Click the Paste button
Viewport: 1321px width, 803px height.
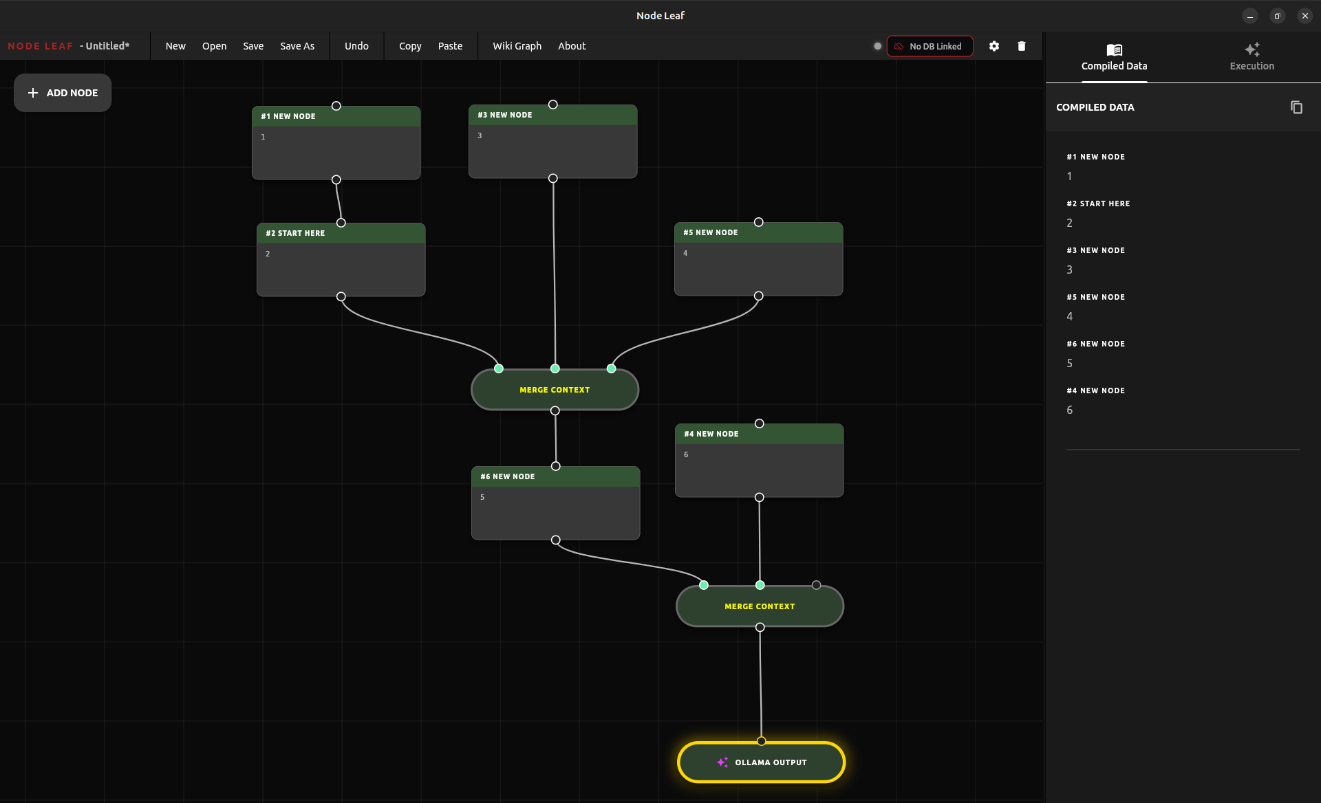tap(450, 46)
